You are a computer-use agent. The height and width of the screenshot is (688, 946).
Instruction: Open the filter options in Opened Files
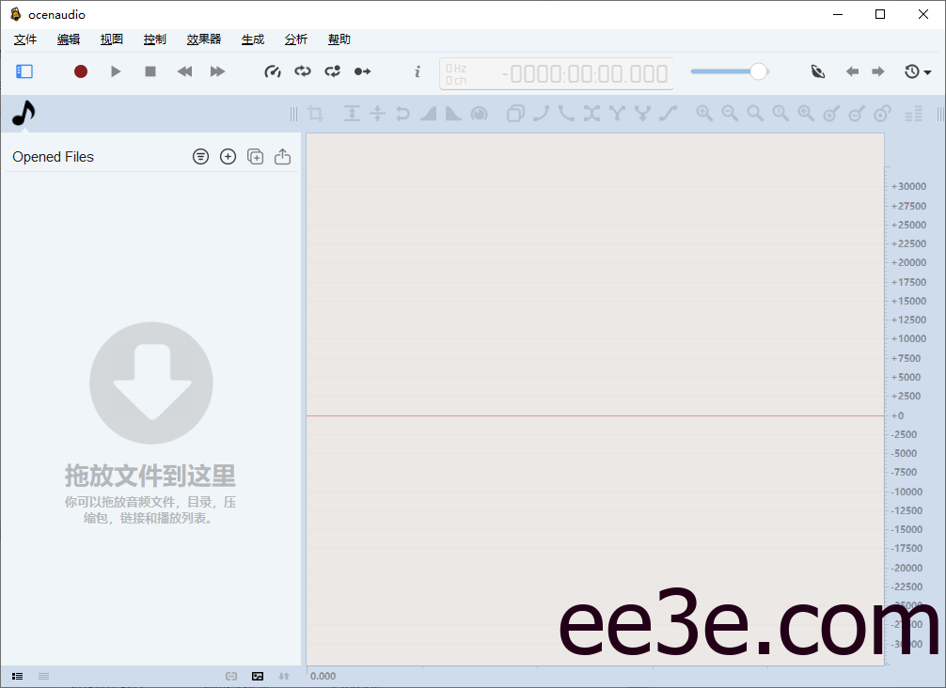pyautogui.click(x=200, y=156)
